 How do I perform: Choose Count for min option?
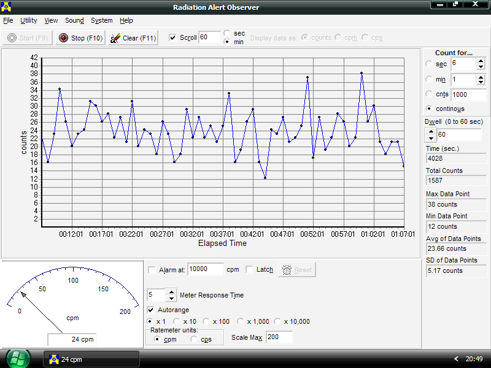click(x=429, y=79)
